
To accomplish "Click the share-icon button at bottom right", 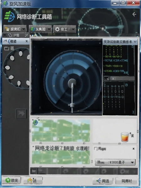I will pyautogui.click(x=103, y=181).
